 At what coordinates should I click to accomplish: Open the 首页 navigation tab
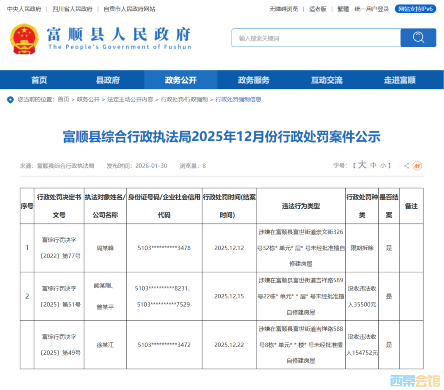click(x=39, y=80)
